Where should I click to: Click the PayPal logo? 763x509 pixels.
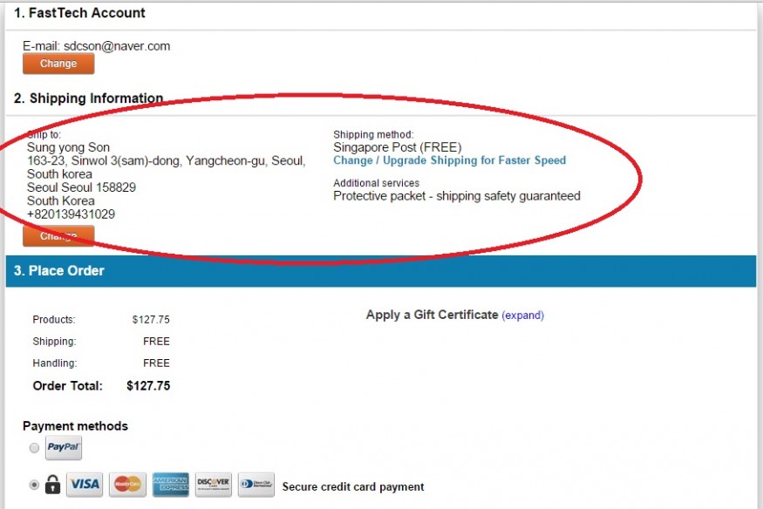click(64, 448)
